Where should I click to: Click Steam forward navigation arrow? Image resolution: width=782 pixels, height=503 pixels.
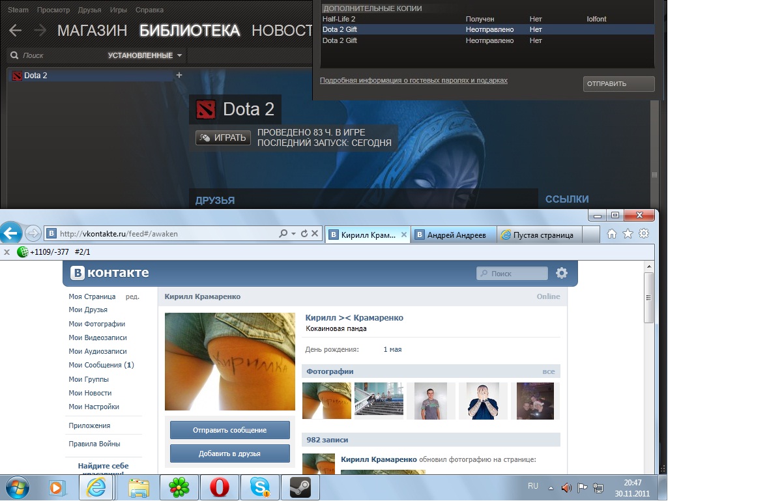[x=40, y=30]
